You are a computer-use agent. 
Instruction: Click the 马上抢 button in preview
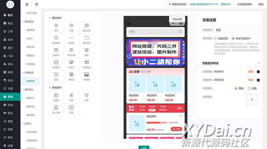177,129
